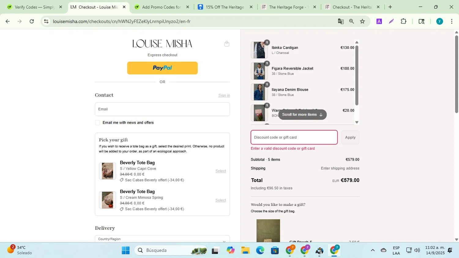Expand the Country/Region dropdown
459x258 pixels.
pos(162,239)
